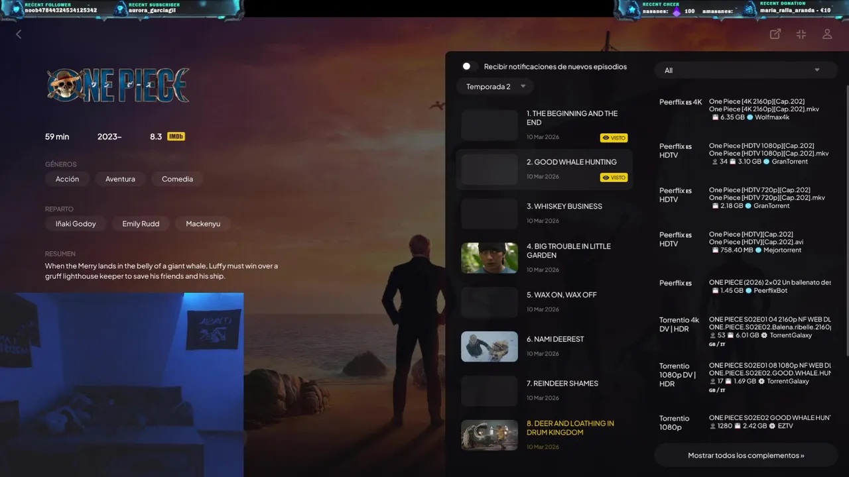Select episode 7 Reindeer Shames
Screen dimensions: 849x477
(x=544, y=390)
